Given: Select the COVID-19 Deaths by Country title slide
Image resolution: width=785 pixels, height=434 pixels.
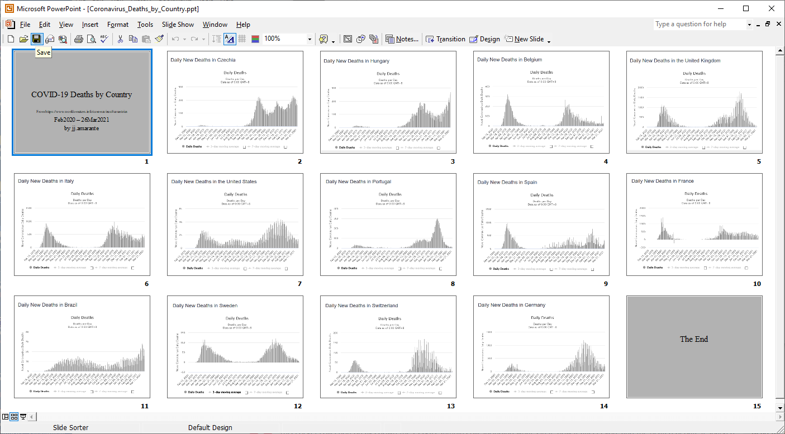Looking at the screenshot, I should (82, 102).
